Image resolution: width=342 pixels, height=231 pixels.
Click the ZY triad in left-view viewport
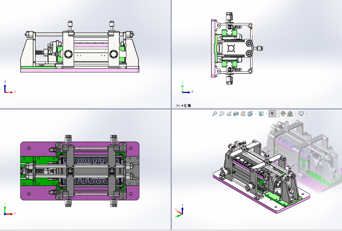(x=187, y=87)
